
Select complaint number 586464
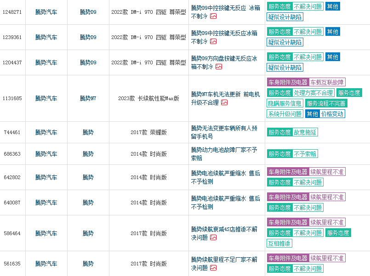click(x=12, y=233)
